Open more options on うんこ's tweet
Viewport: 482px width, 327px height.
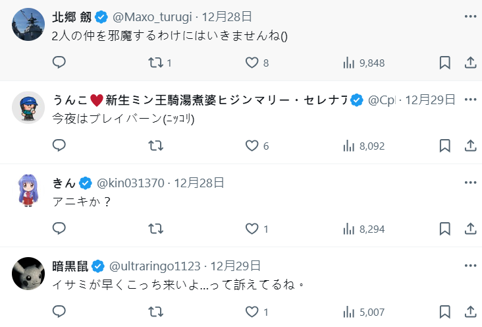coord(470,99)
